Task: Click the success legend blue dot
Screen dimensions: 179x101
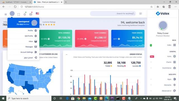Action: point(140,66)
